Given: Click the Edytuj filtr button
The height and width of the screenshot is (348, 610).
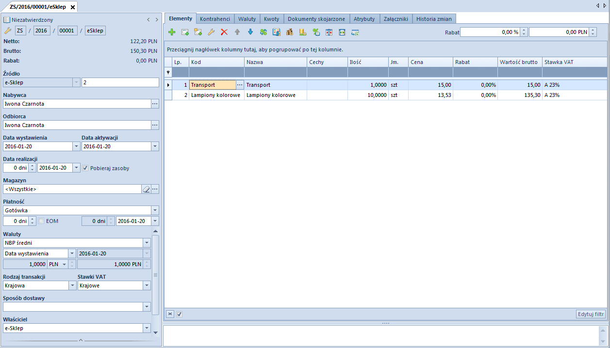Looking at the screenshot, I should click(591, 314).
